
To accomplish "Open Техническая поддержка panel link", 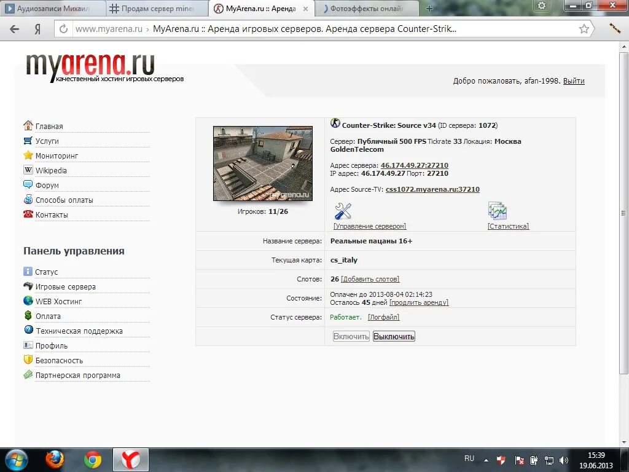I will 79,331.
